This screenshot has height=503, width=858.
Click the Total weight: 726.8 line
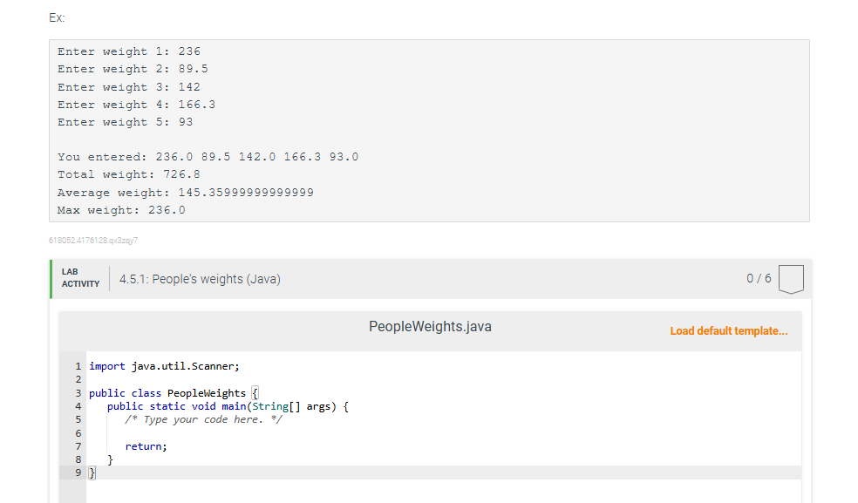pyautogui.click(x=129, y=174)
